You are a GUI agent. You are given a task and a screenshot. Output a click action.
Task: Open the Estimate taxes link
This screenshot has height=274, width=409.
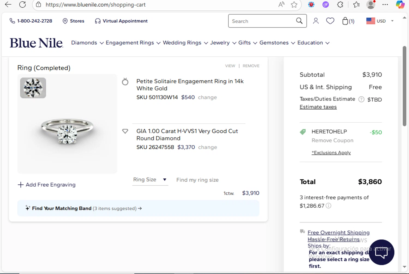click(318, 107)
